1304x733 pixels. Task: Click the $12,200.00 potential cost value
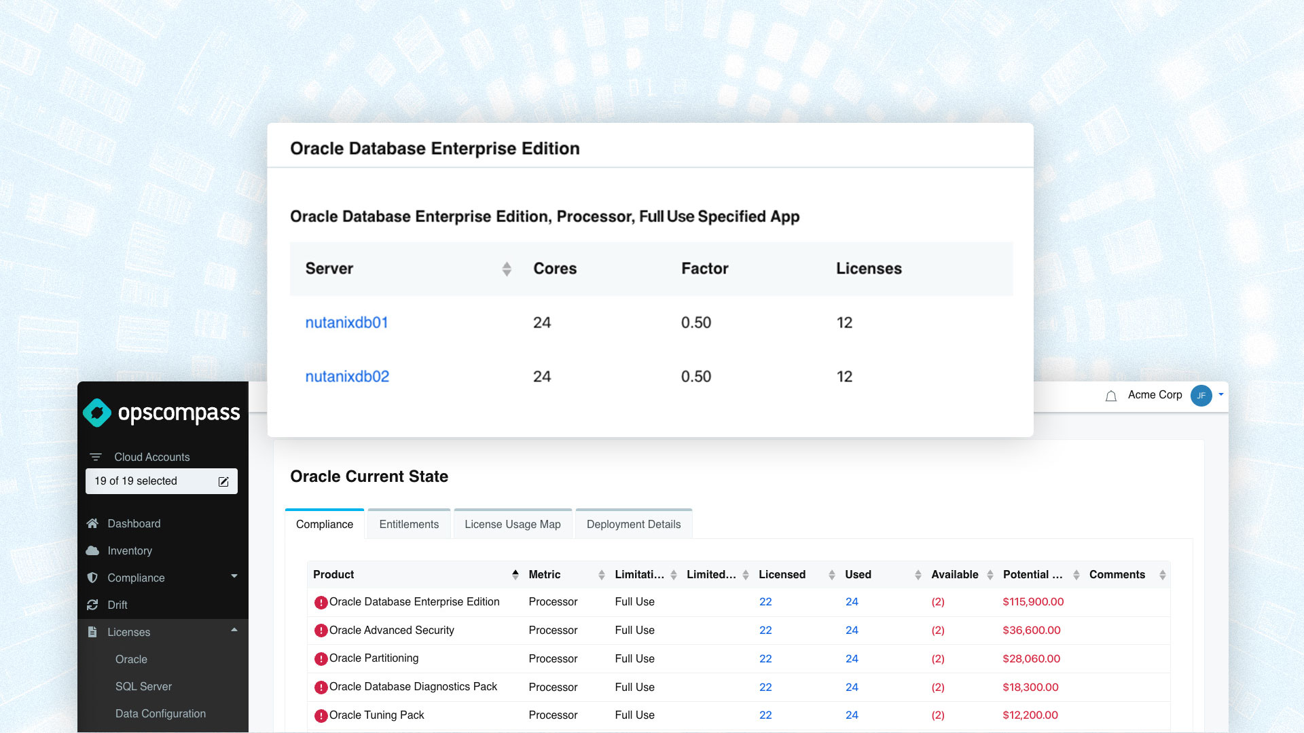click(x=1030, y=715)
